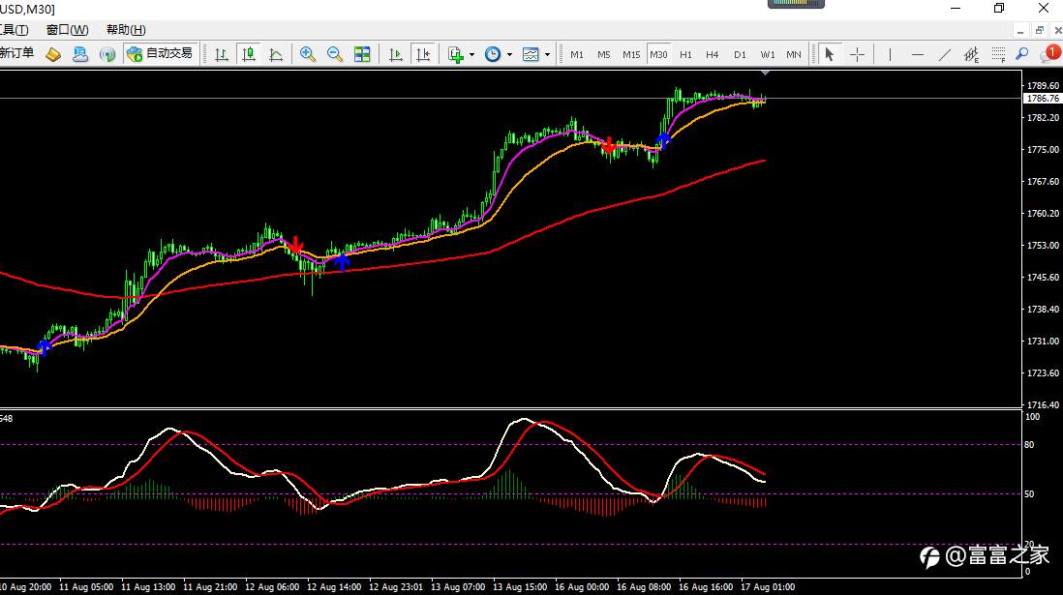1063x595 pixels.
Task: Expand the periodicity clock dropdown arrow
Action: [x=509, y=55]
